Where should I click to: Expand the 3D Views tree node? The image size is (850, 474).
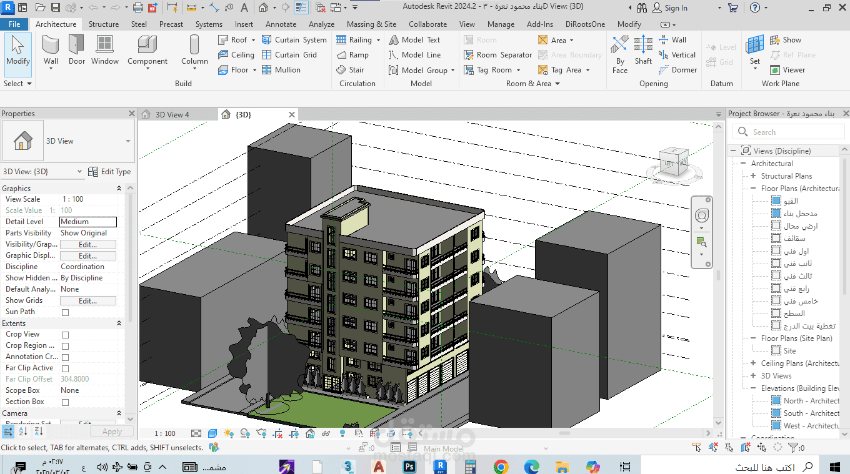pos(753,376)
